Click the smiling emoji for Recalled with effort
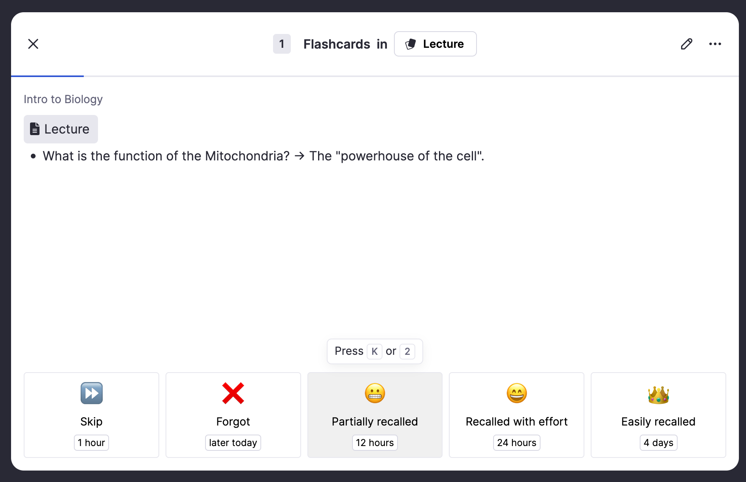The height and width of the screenshot is (482, 746). coord(516,393)
